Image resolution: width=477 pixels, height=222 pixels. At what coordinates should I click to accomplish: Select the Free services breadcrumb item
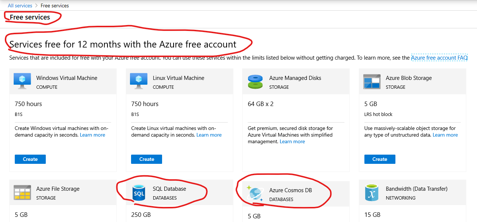coord(55,6)
